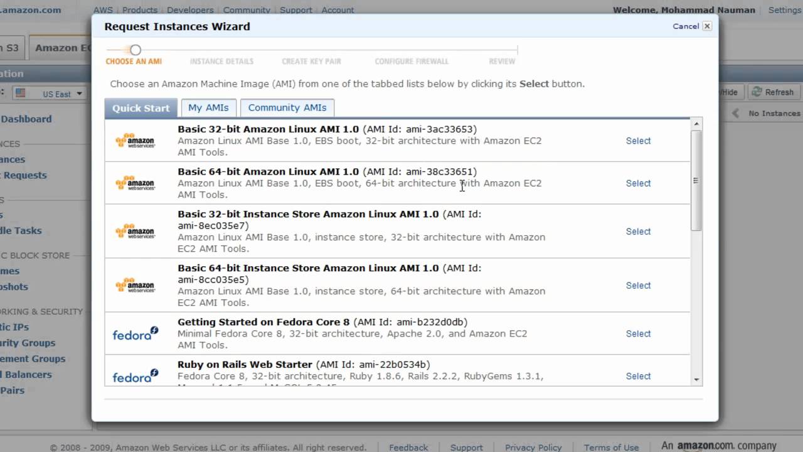Switch to the S3 console tab
This screenshot has width=803, height=452.
pos(11,48)
